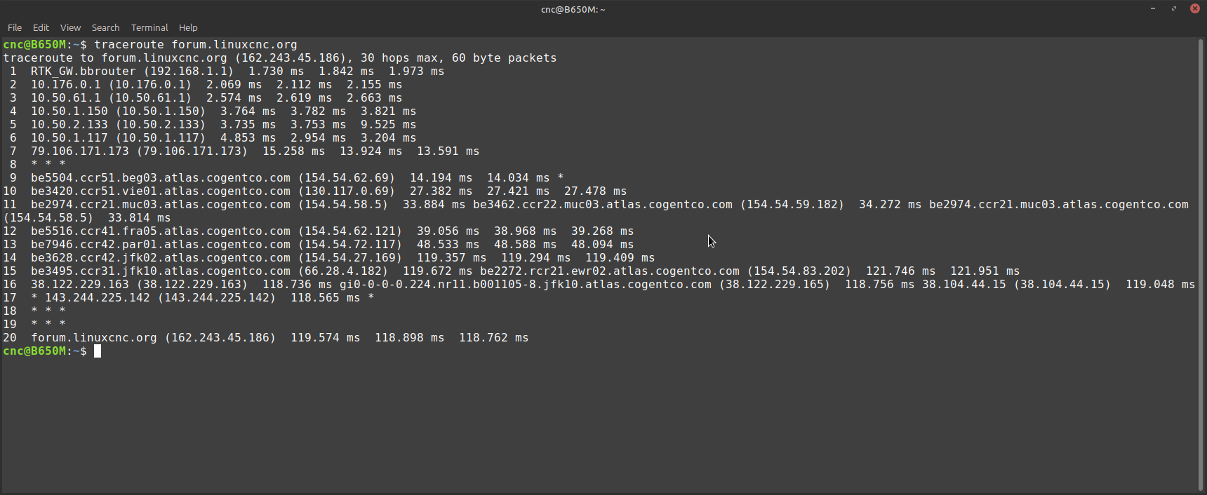Click hop 3 IP '(10.50.61.1)'
Screen dimensions: 1207x495
(x=150, y=97)
